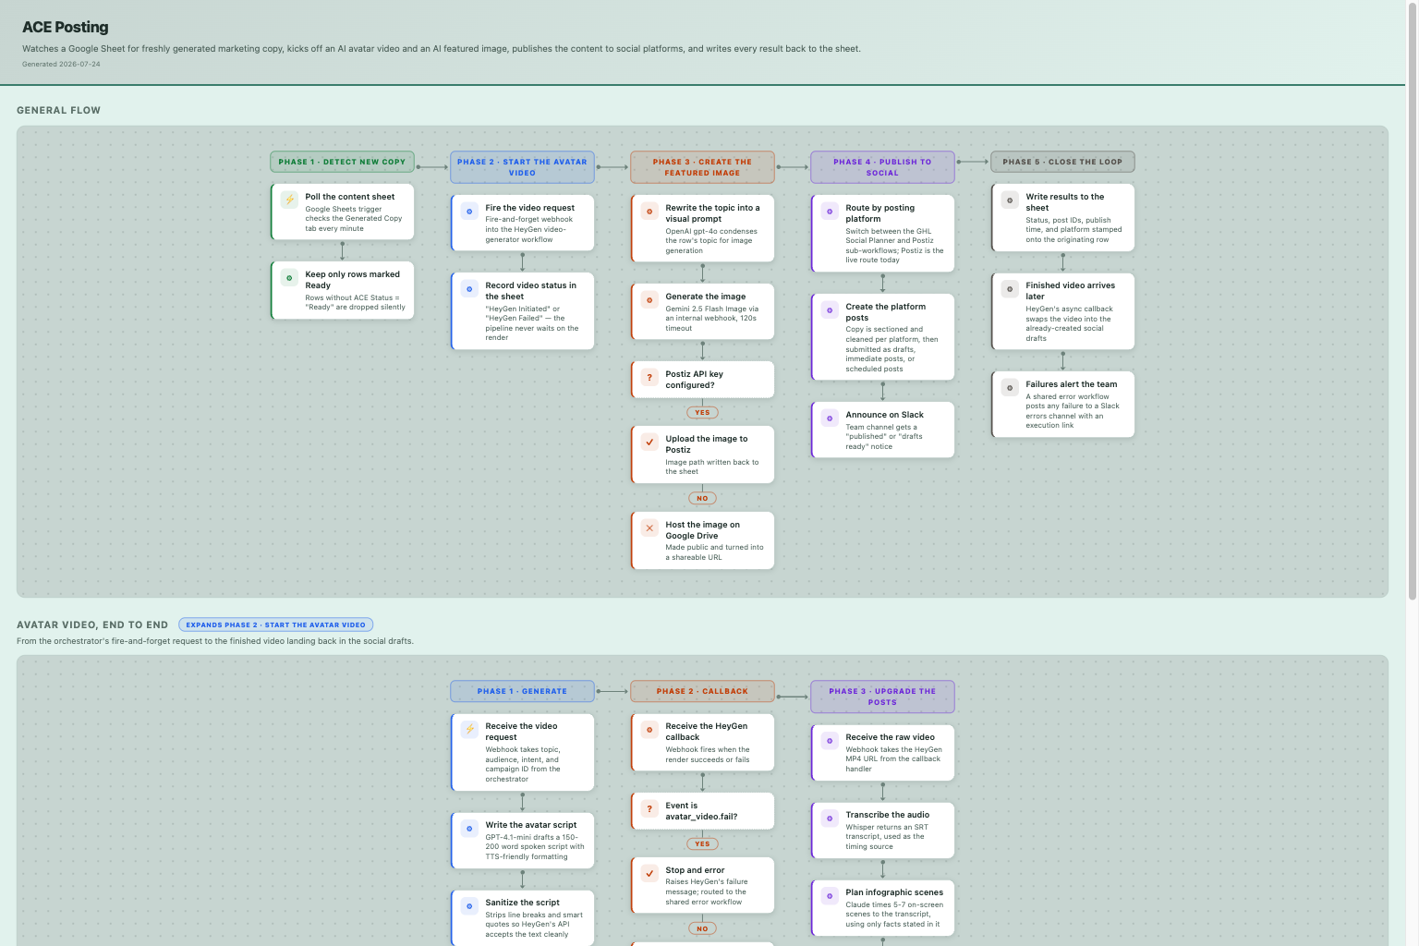The width and height of the screenshot is (1419, 946).
Task: Select the Phase 5 Close the Loop header
Action: tap(1062, 162)
